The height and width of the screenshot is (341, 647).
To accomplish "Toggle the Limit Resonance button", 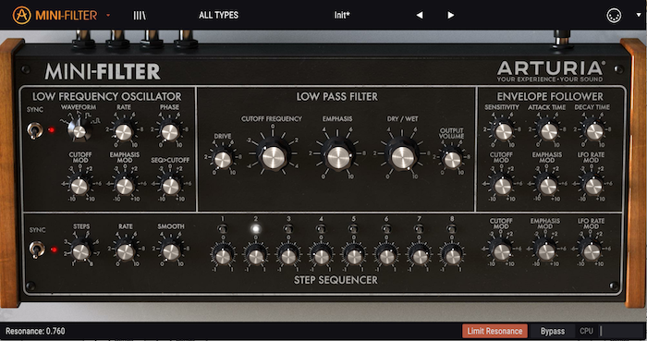I will pos(494,331).
